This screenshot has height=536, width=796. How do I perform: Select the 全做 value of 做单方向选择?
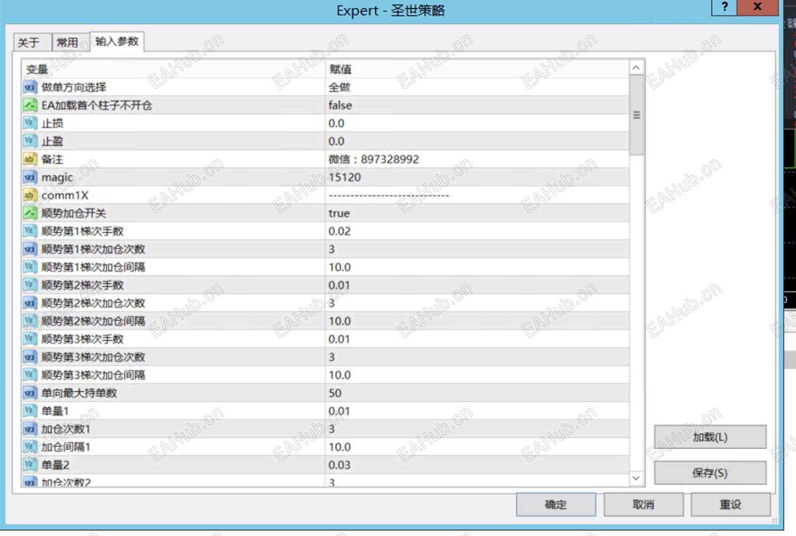(x=339, y=88)
